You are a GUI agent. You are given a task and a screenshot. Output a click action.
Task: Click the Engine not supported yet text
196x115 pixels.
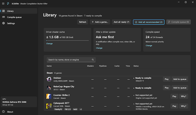point(146,98)
